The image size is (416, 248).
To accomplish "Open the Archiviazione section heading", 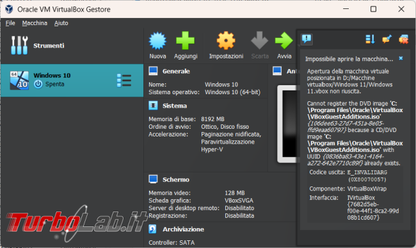I will point(183,229).
